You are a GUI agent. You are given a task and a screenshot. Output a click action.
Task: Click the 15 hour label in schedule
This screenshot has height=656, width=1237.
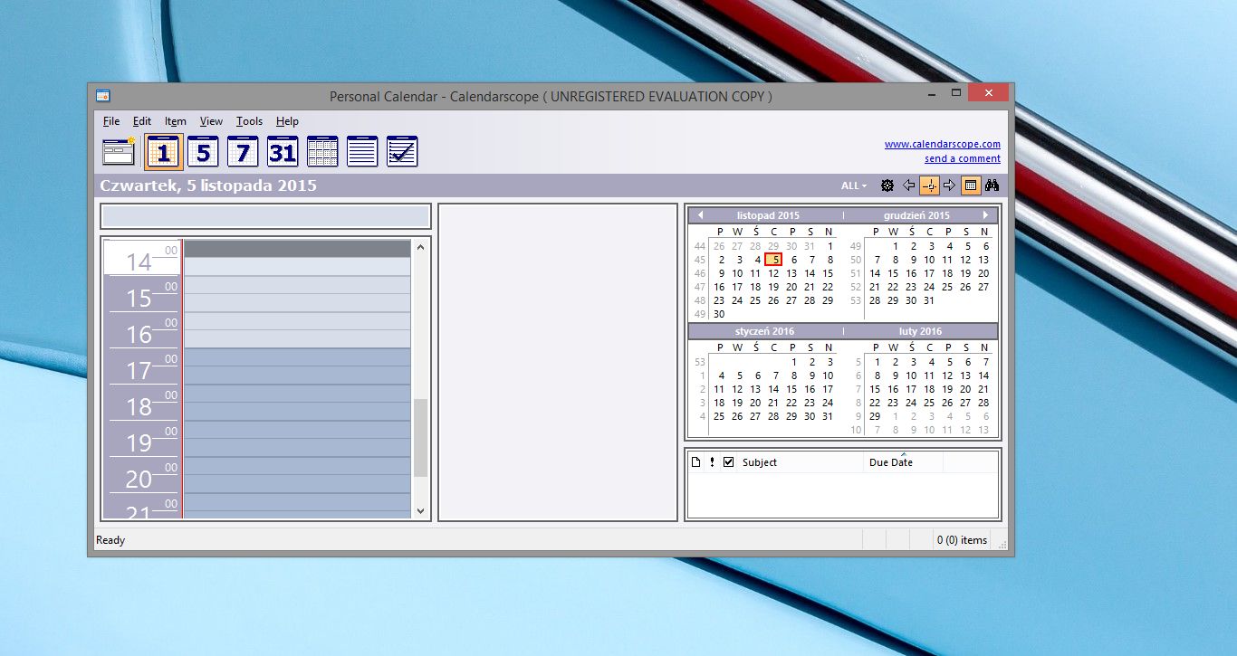click(x=139, y=299)
